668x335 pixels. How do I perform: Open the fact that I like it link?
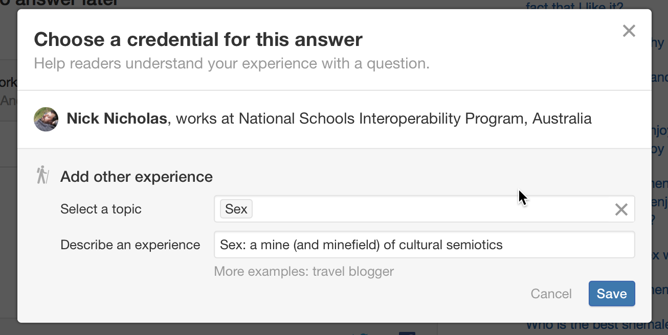(574, 6)
